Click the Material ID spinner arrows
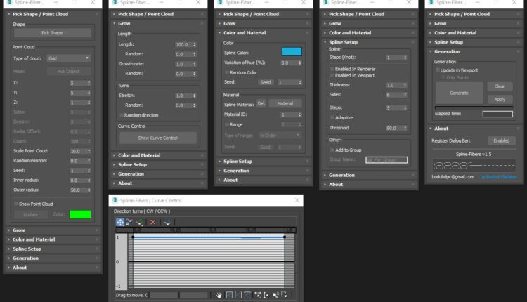The width and height of the screenshot is (527, 302). pos(300,114)
